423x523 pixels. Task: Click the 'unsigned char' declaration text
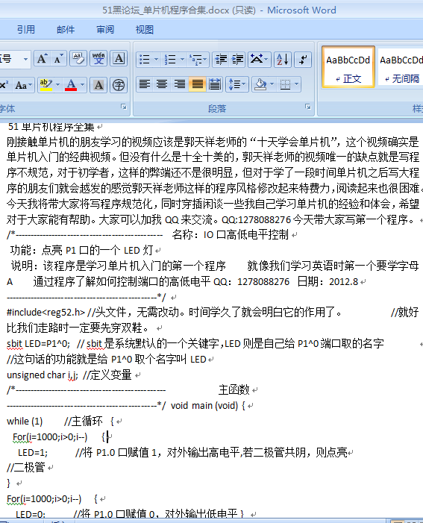[x=36, y=375]
